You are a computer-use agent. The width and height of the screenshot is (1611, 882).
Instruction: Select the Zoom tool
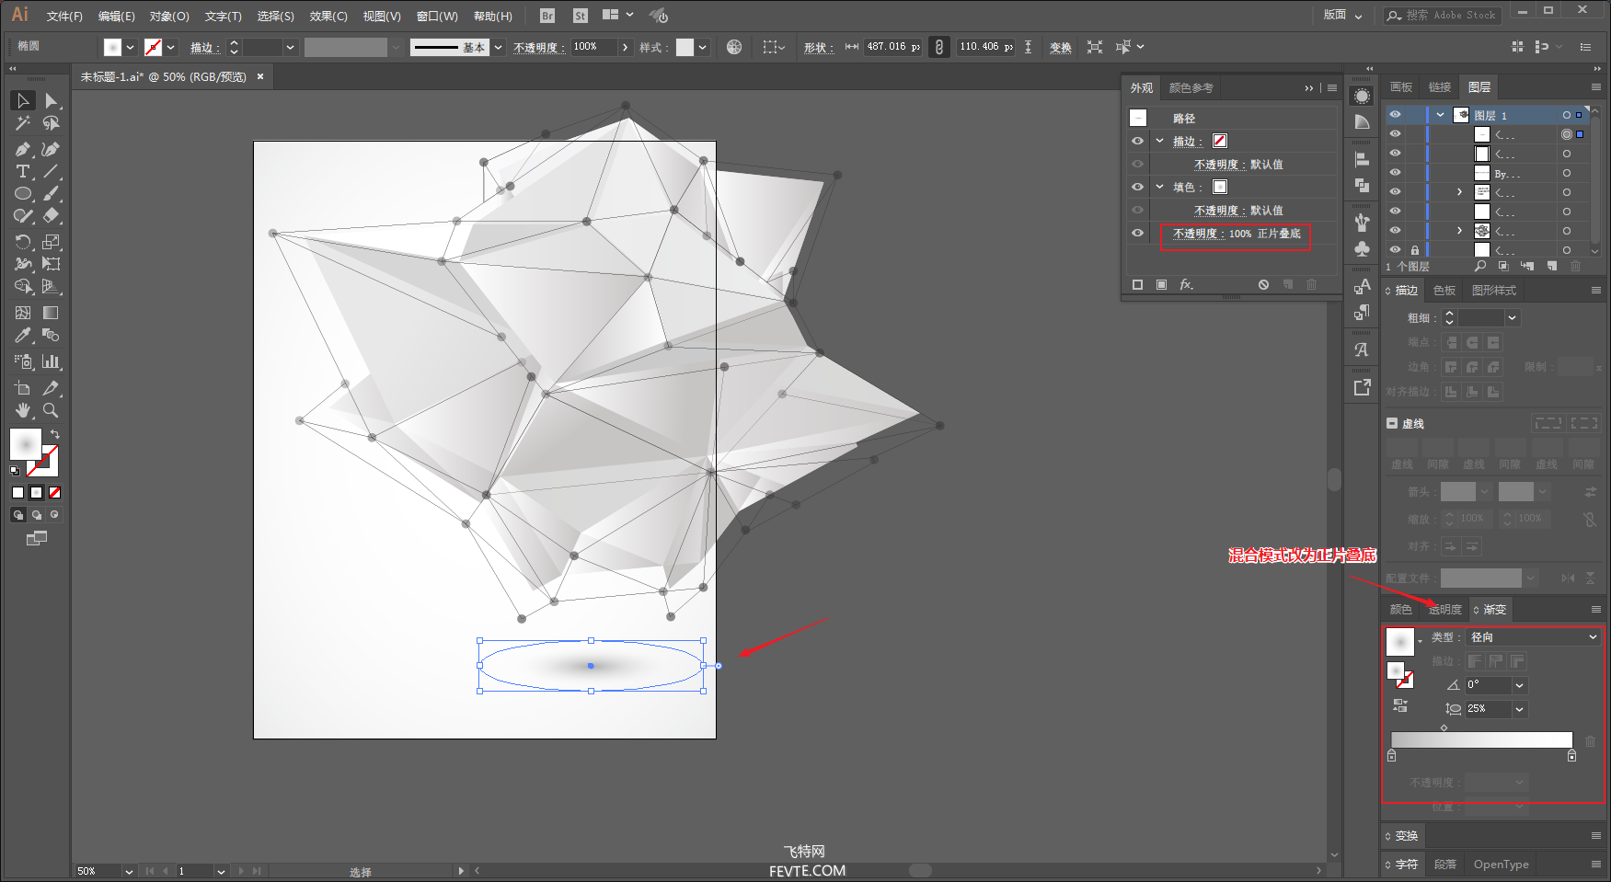click(52, 410)
